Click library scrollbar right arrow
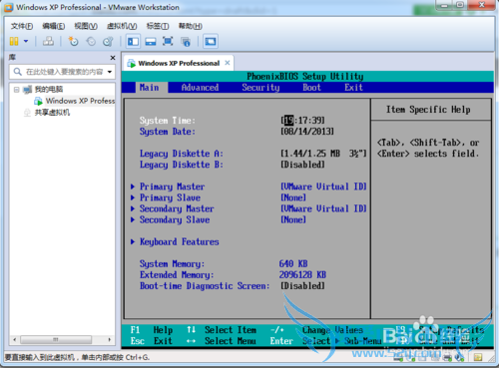 [x=110, y=340]
